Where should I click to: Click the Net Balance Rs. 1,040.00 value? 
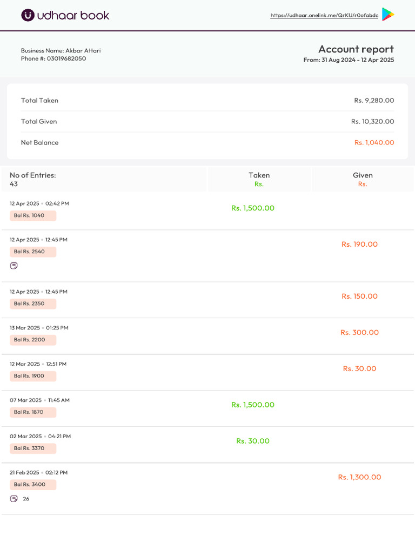coord(374,142)
